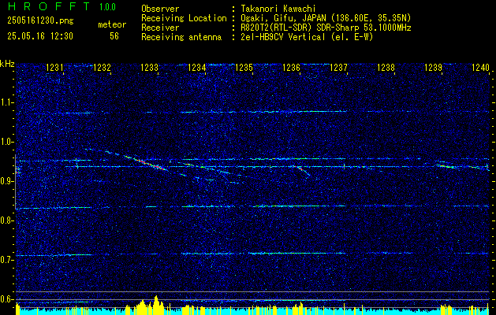Click the kHz axis unit label
Image resolution: width=496 pixels, height=315 pixels.
7,64
